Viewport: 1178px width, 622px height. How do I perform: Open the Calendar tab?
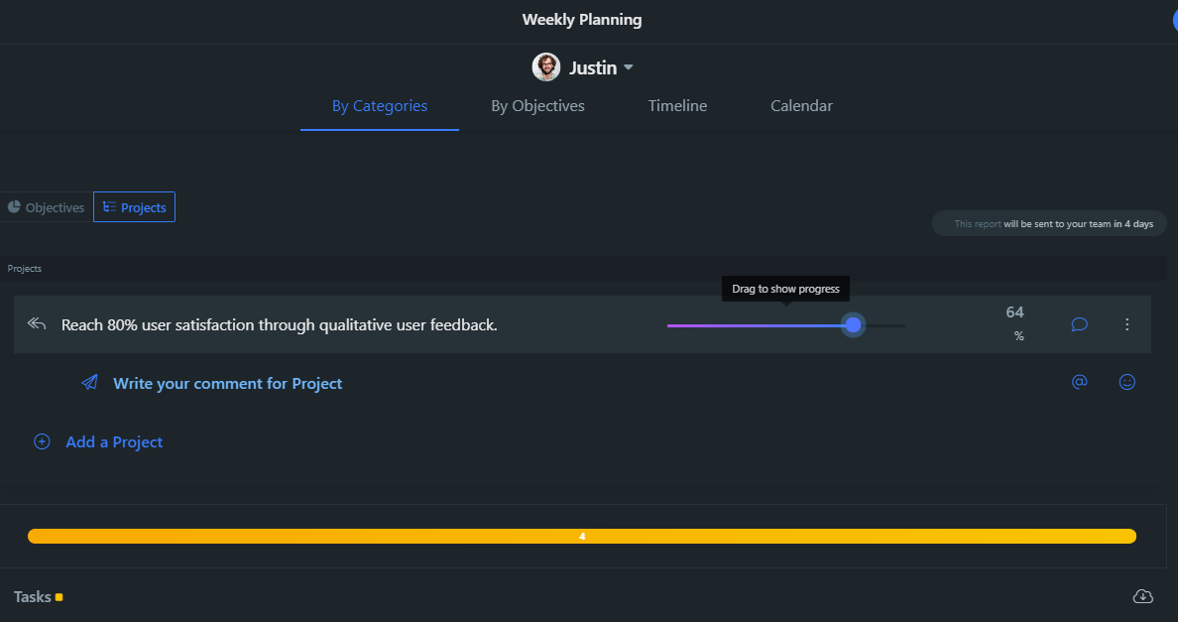pos(801,105)
